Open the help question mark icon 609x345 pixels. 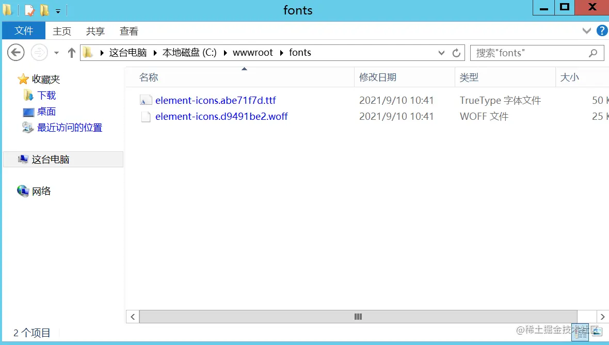click(x=602, y=30)
